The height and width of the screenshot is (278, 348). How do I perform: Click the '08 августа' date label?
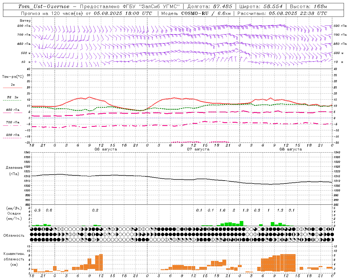tap(291, 149)
